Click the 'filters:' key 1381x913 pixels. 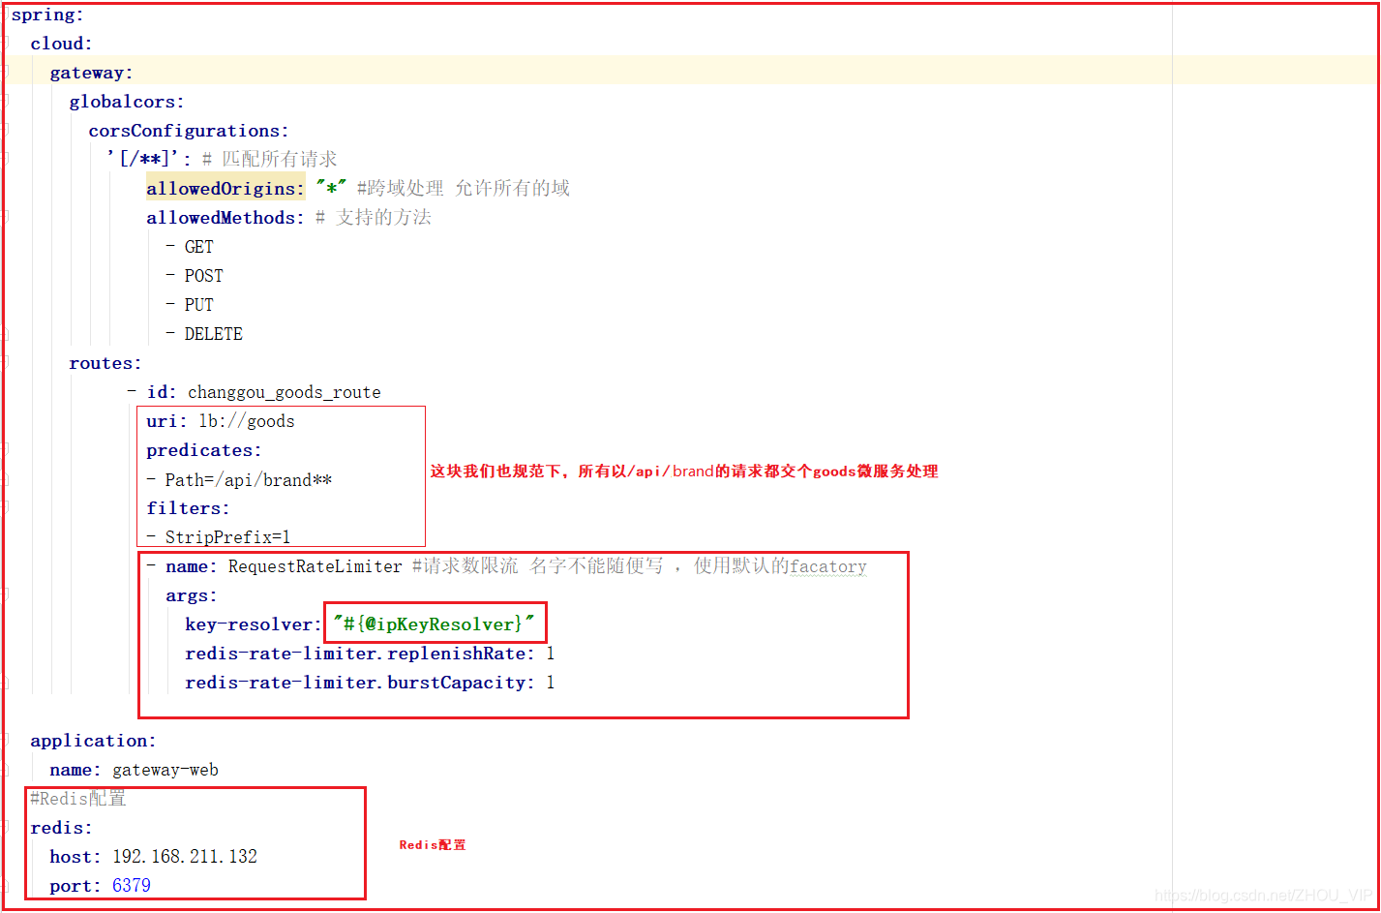tap(188, 508)
